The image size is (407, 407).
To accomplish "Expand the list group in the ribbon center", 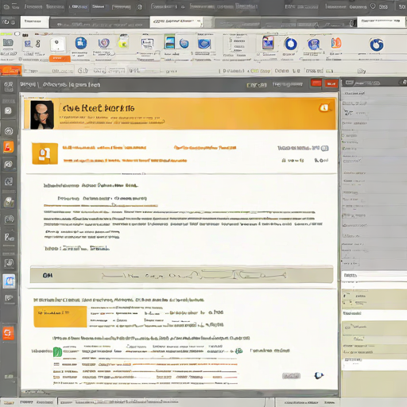I will 237,45.
